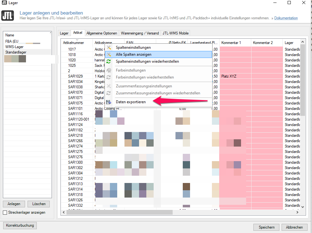This screenshot has height=233, width=312.
Task: Click the Anlegen button
Action: pyautogui.click(x=14, y=204)
